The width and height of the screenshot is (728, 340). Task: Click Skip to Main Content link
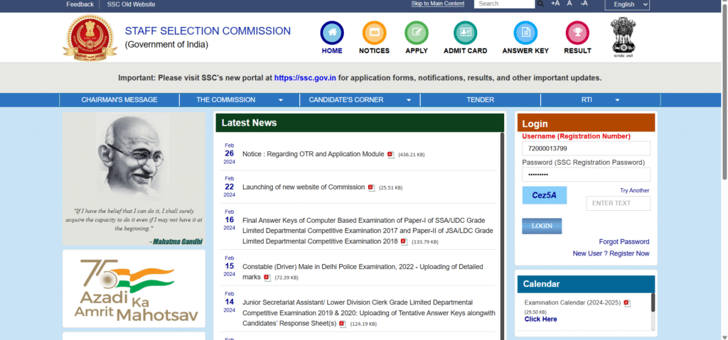pos(438,4)
